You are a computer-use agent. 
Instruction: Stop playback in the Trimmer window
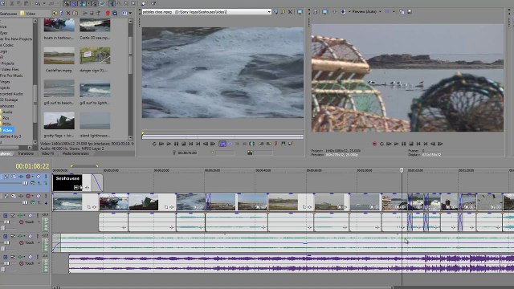[184, 144]
